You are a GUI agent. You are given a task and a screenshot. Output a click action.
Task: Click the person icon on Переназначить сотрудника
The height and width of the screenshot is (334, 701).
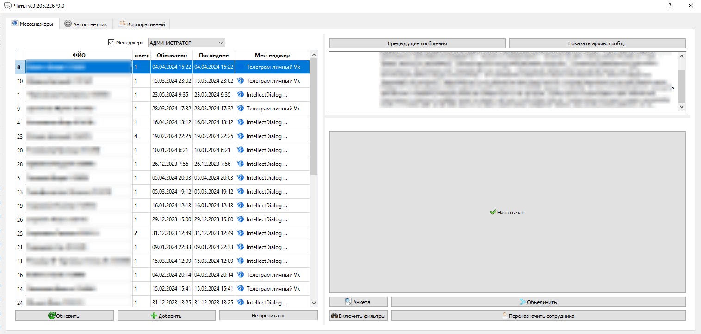pos(505,316)
